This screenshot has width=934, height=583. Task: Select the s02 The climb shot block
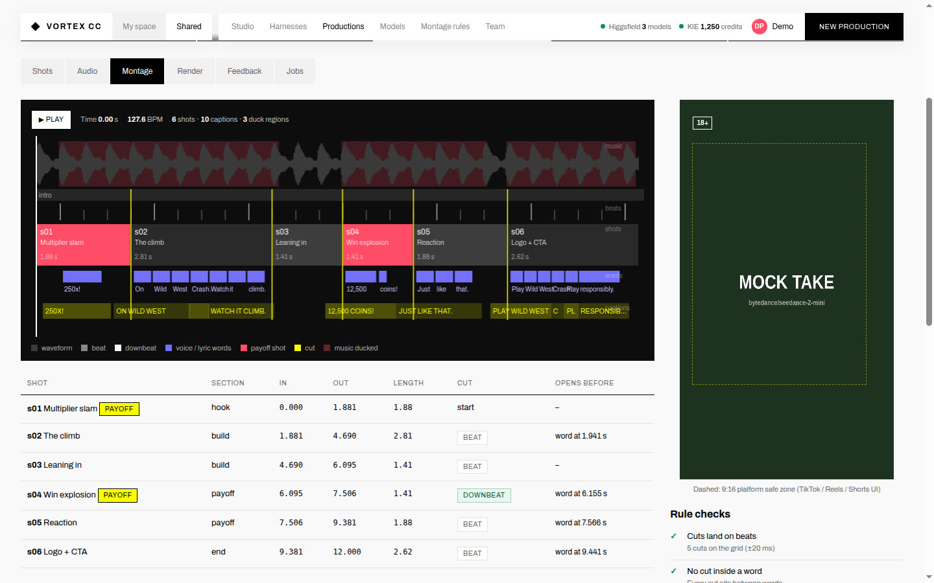[201, 245]
